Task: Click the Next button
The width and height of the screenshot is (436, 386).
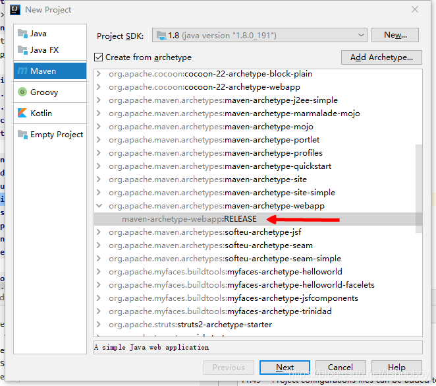Action: pos(285,368)
